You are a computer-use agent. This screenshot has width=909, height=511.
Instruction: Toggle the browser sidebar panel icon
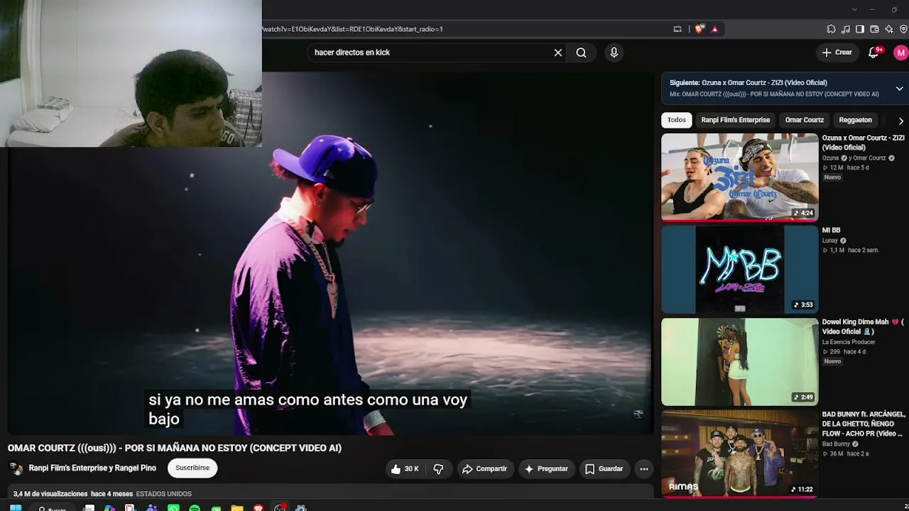pyautogui.click(x=859, y=29)
